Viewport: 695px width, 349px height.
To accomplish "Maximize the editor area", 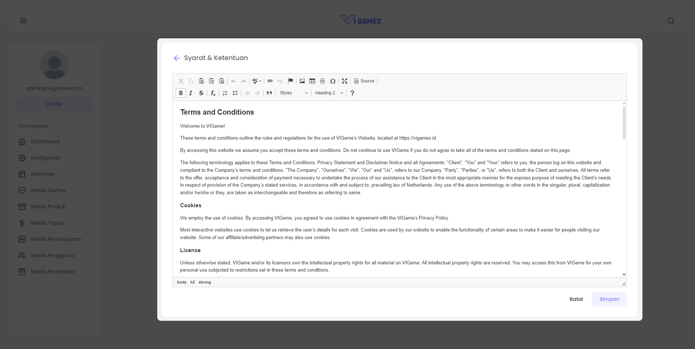I will (345, 81).
